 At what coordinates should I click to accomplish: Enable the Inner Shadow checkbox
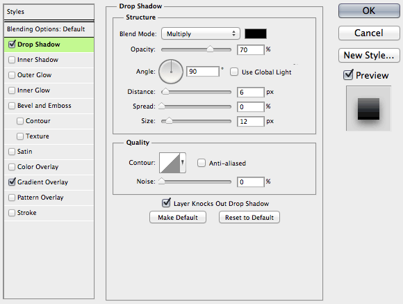point(12,60)
